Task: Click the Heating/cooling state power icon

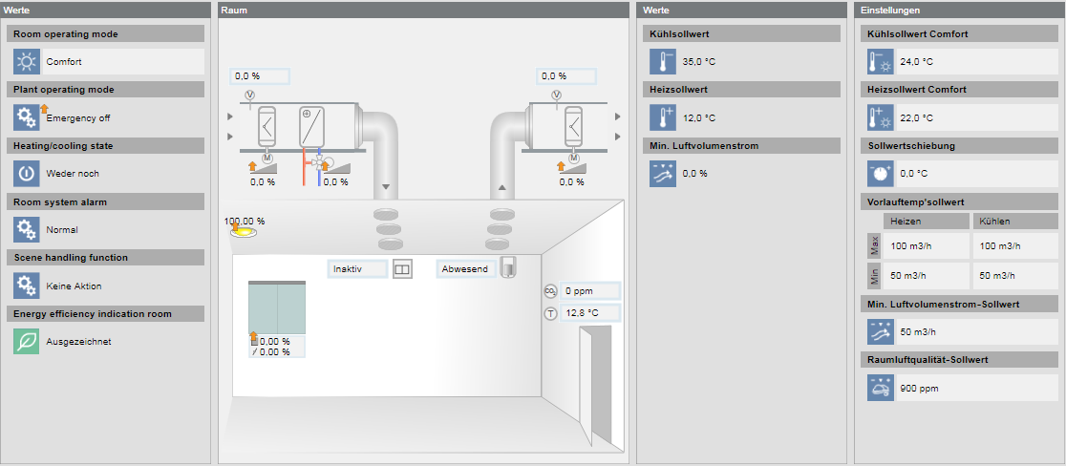Action: click(26, 174)
